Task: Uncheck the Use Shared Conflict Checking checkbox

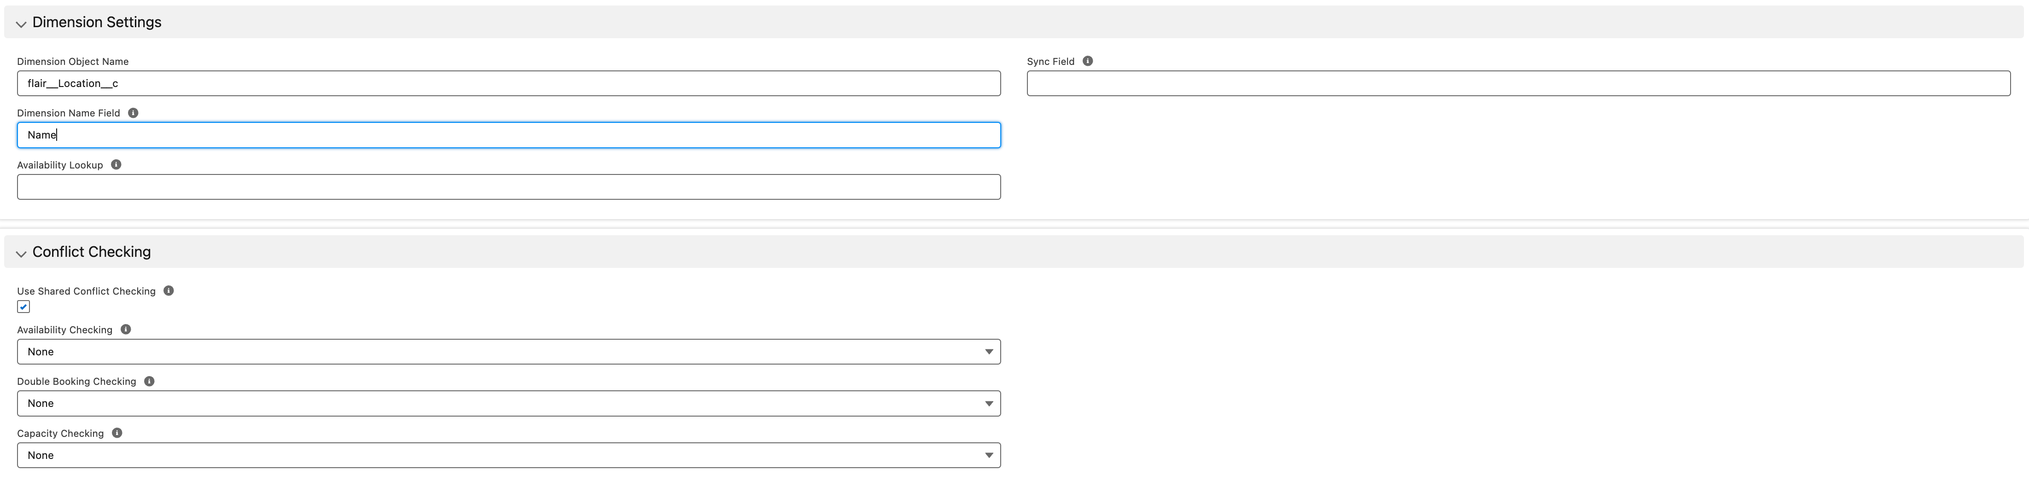Action: [23, 307]
